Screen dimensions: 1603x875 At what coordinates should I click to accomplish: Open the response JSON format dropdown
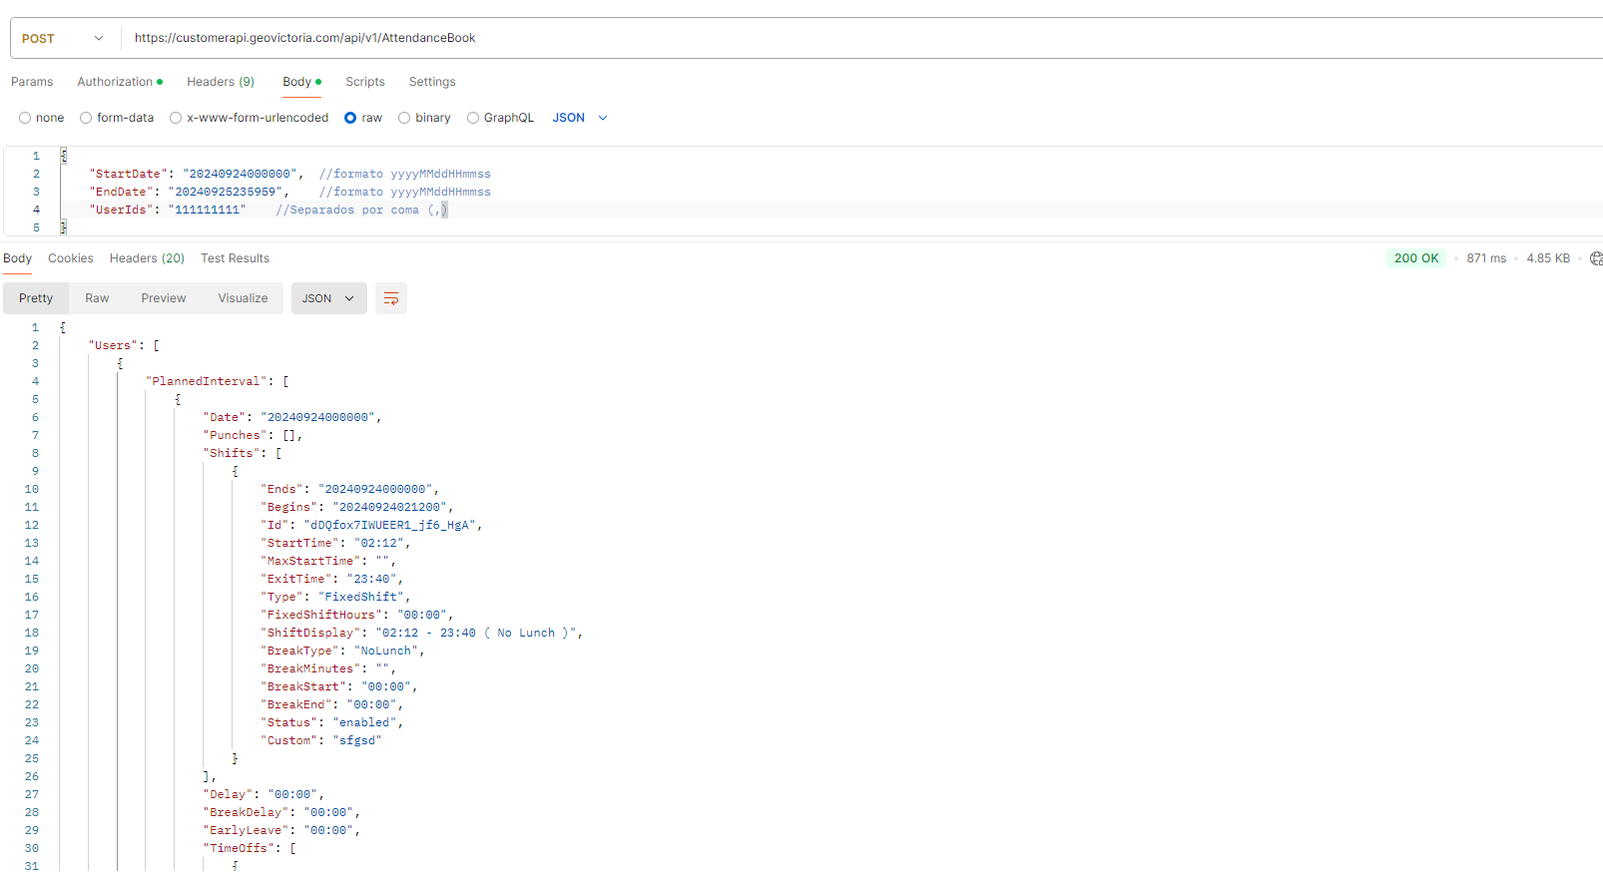pos(328,298)
